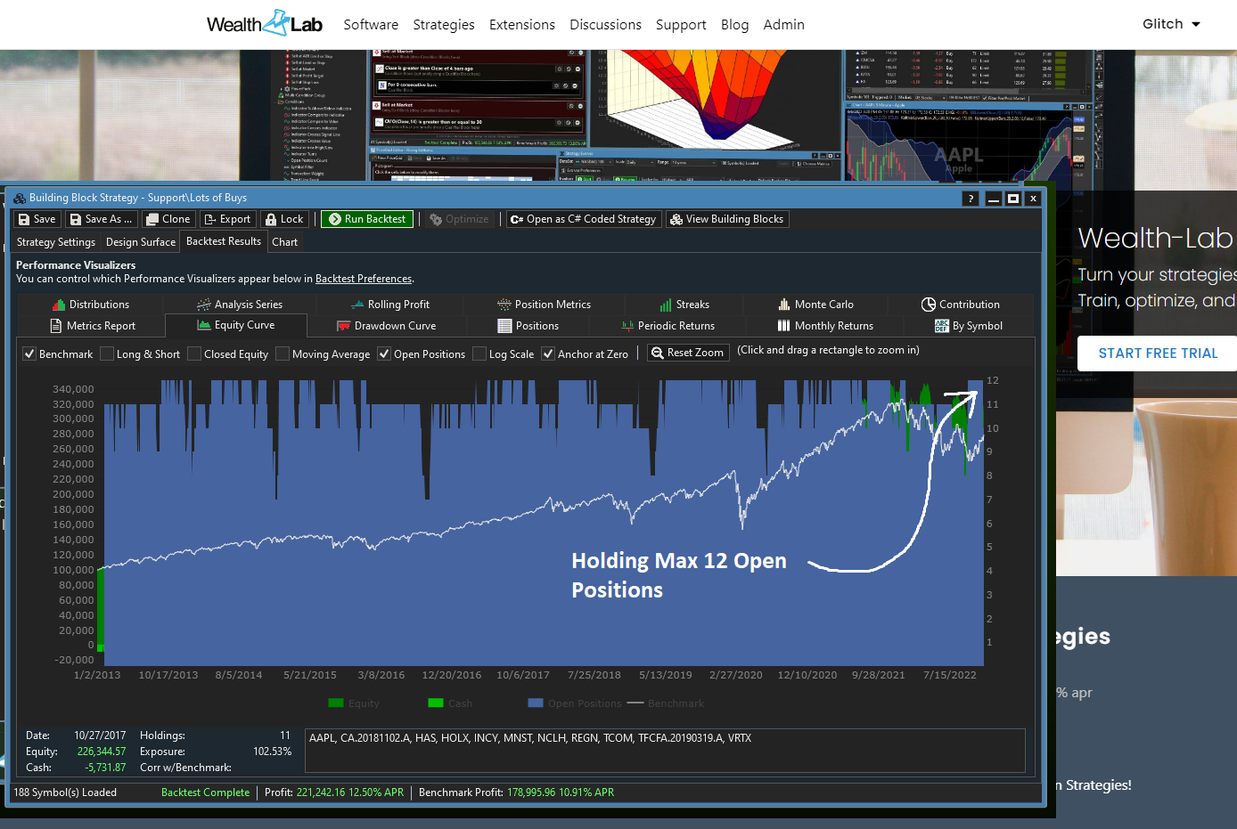Open as C# Coded Strategy

[583, 219]
